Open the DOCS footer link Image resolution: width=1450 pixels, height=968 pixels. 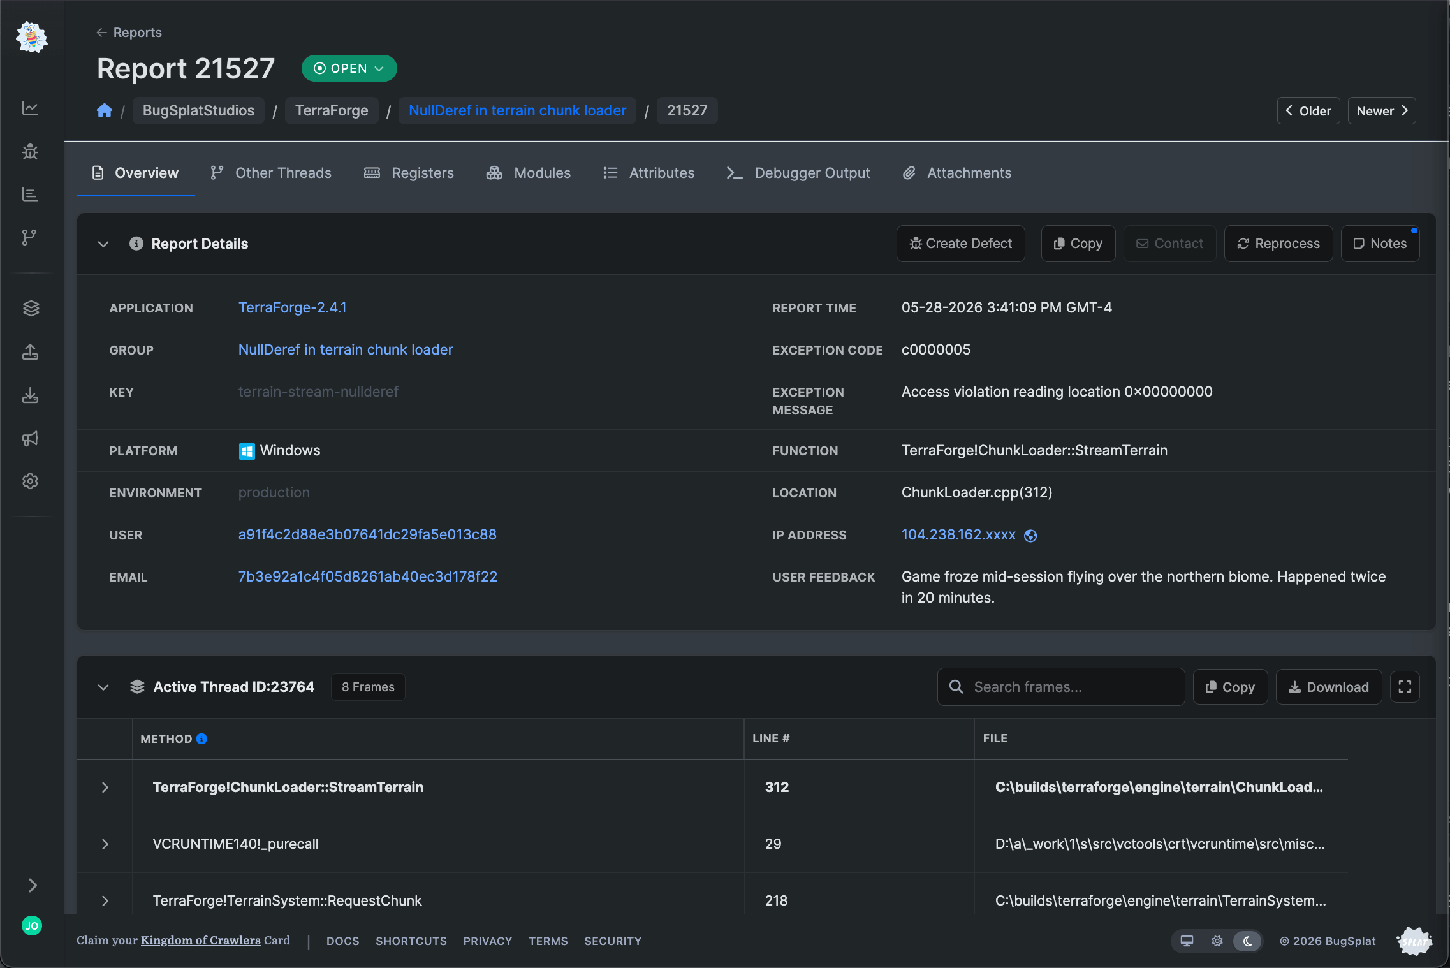tap(342, 941)
